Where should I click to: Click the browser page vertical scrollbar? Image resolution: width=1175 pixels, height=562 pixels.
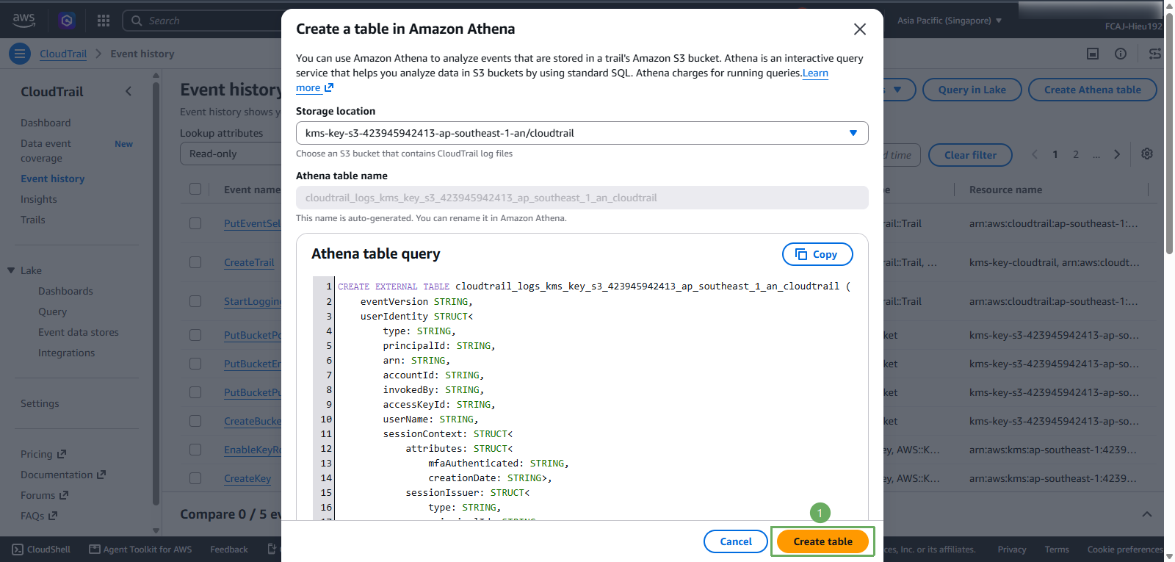tap(1169, 132)
